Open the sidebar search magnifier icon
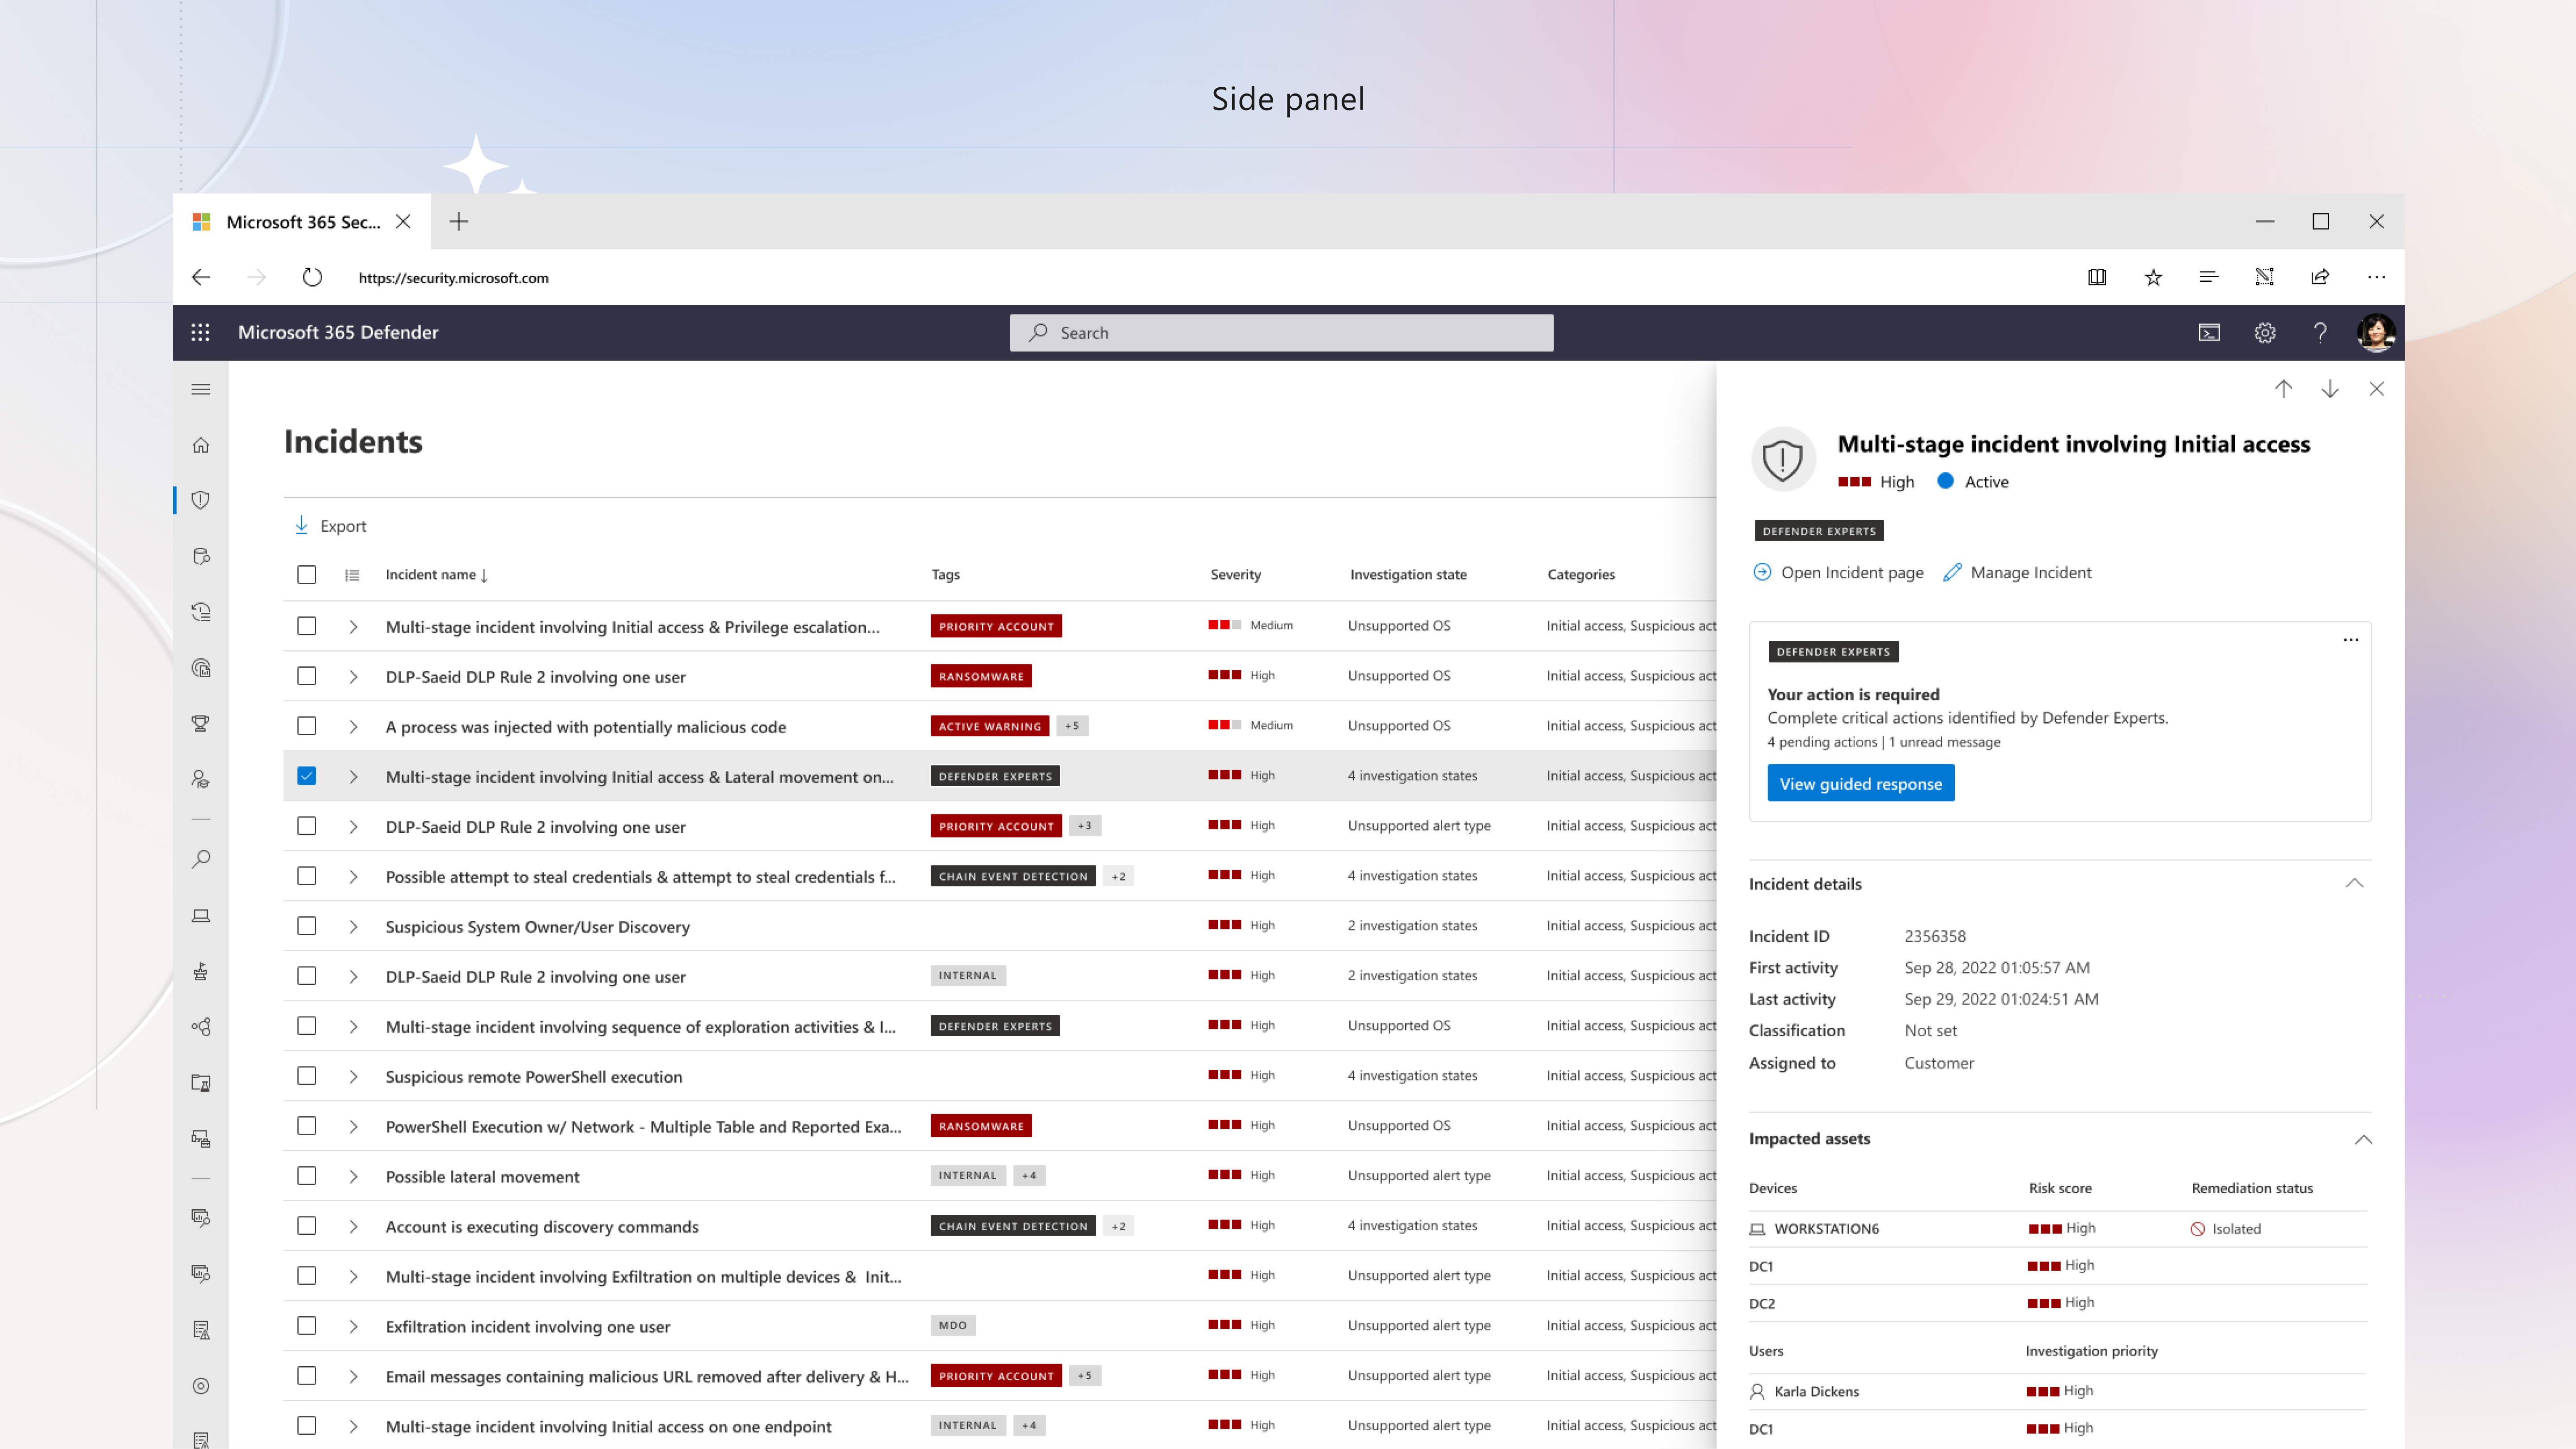 (200, 860)
